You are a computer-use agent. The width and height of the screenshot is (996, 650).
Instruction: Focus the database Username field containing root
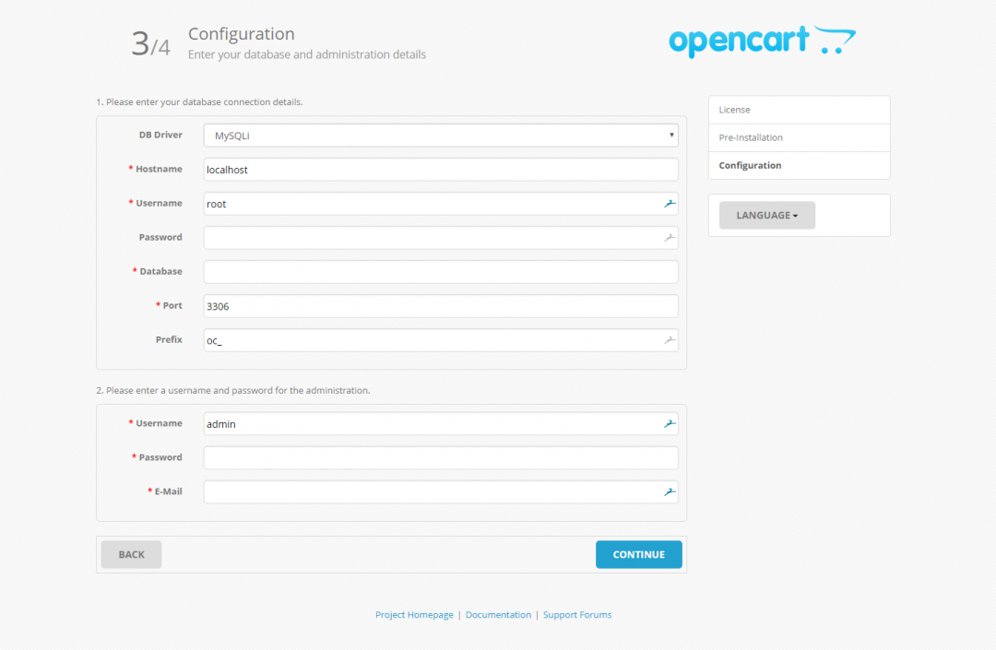tap(441, 204)
